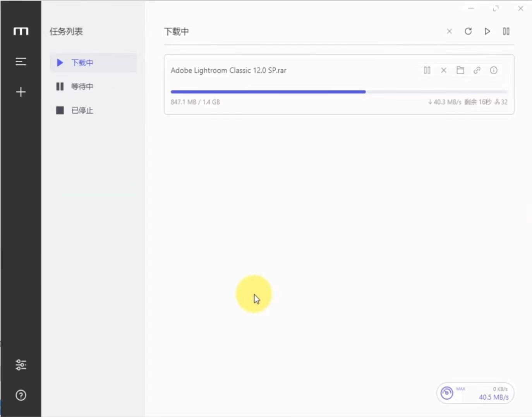The width and height of the screenshot is (532, 417).
Task: Click the blue download progress bar
Action: pyautogui.click(x=268, y=92)
